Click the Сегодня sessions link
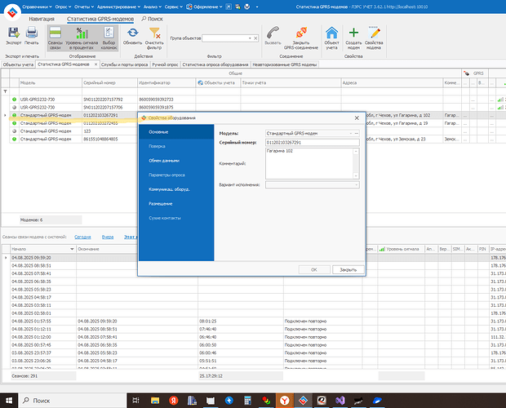Image resolution: width=506 pixels, height=408 pixels. point(82,237)
